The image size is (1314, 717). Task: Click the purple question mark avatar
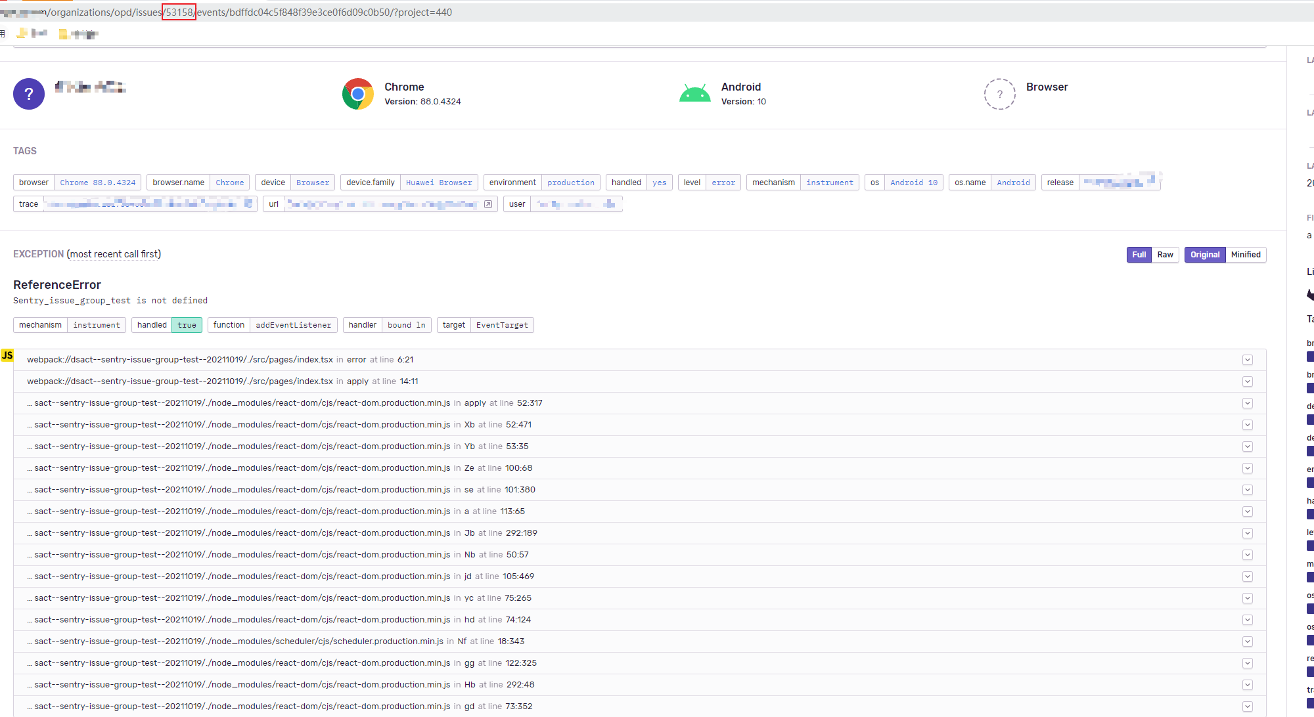click(29, 94)
